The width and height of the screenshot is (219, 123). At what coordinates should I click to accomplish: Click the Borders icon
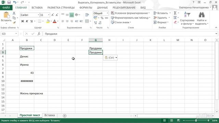40,21
